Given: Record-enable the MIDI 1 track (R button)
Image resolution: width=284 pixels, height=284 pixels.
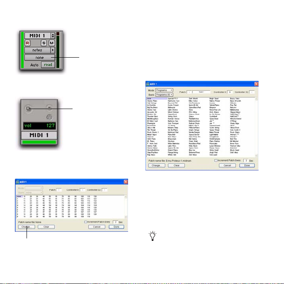Looking at the screenshot, I should click(x=27, y=43).
